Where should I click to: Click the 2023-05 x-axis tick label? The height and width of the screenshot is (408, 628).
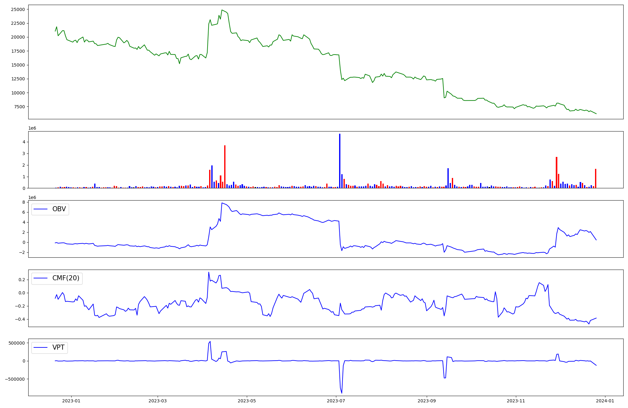(247, 401)
